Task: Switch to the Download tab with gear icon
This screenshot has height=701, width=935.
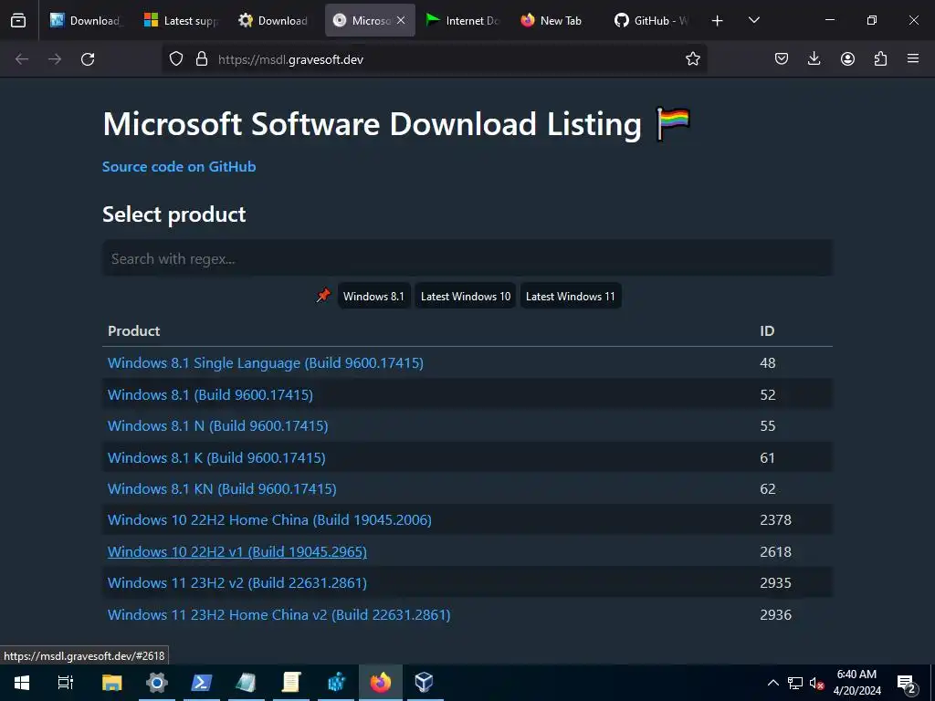Action: click(x=276, y=20)
